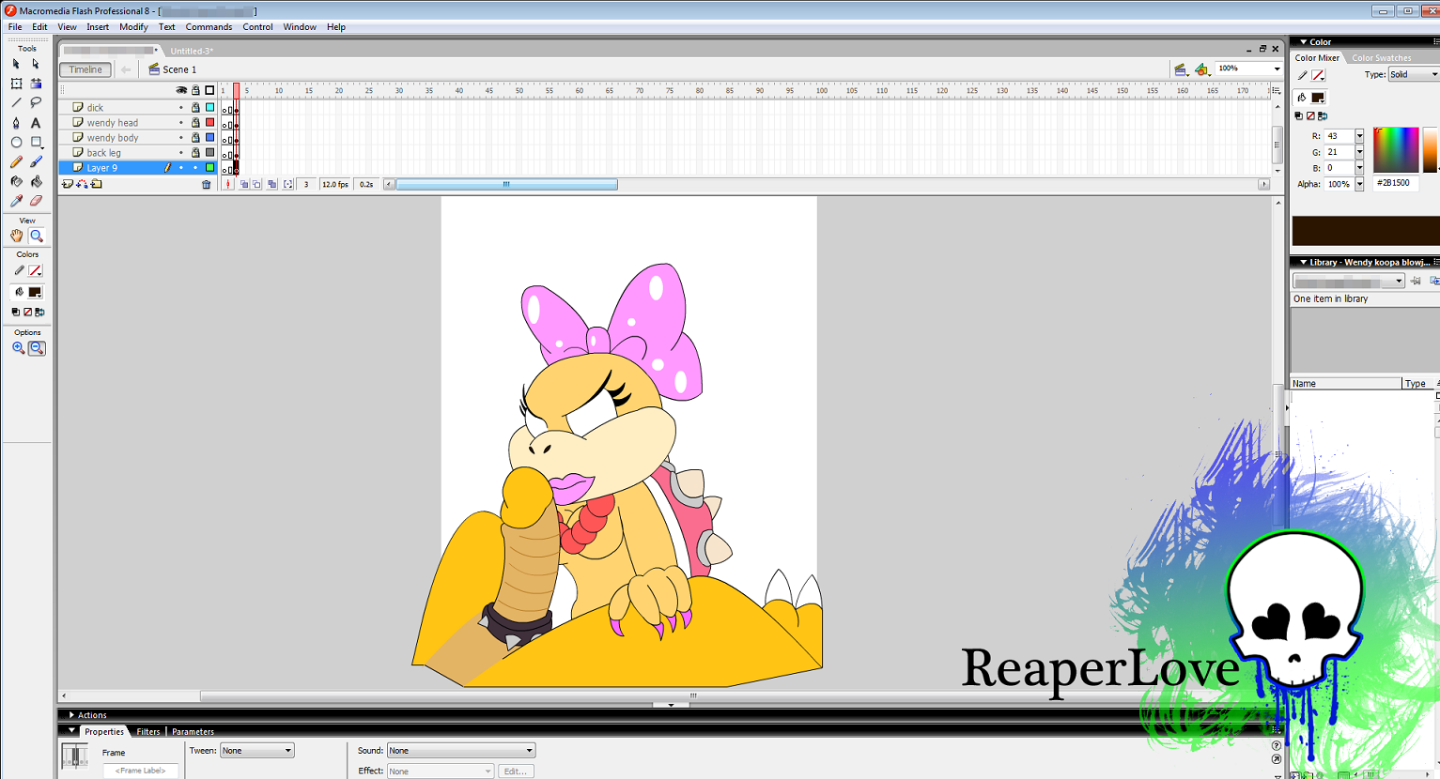The image size is (1440, 779).
Task: Select the Line tool
Action: [x=16, y=102]
